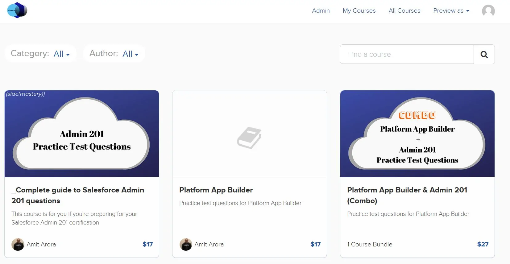Click the book placeholder icon for Platform App Builder
This screenshot has height=264, width=510.
[x=249, y=138]
